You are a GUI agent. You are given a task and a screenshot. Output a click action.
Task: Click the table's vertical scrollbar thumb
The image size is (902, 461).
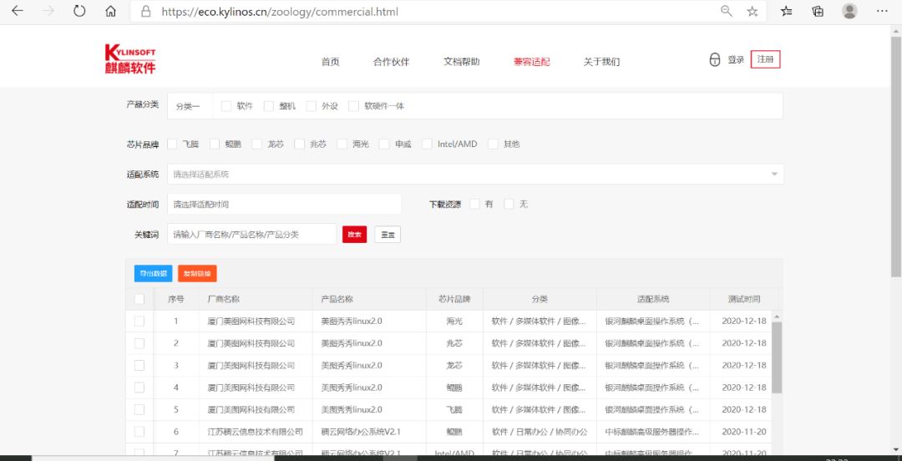(777, 357)
